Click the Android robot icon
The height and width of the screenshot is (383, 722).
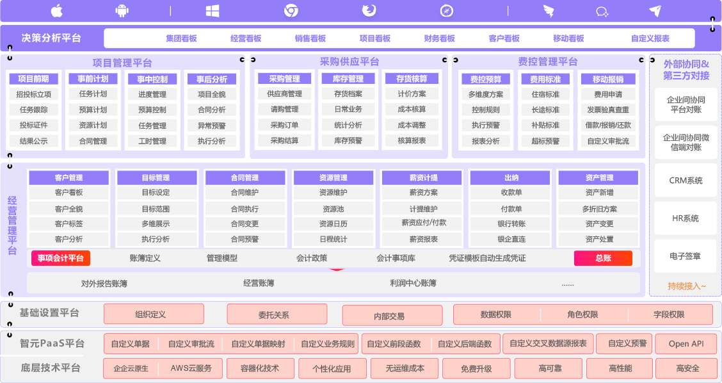click(122, 11)
